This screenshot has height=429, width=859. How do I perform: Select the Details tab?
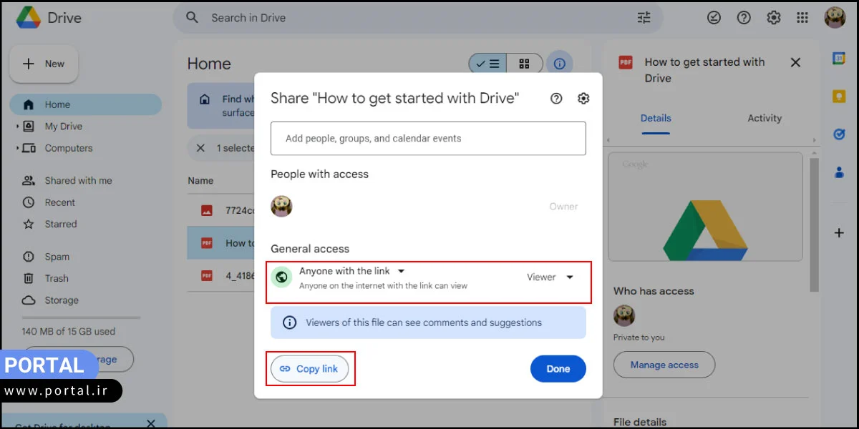coord(656,118)
